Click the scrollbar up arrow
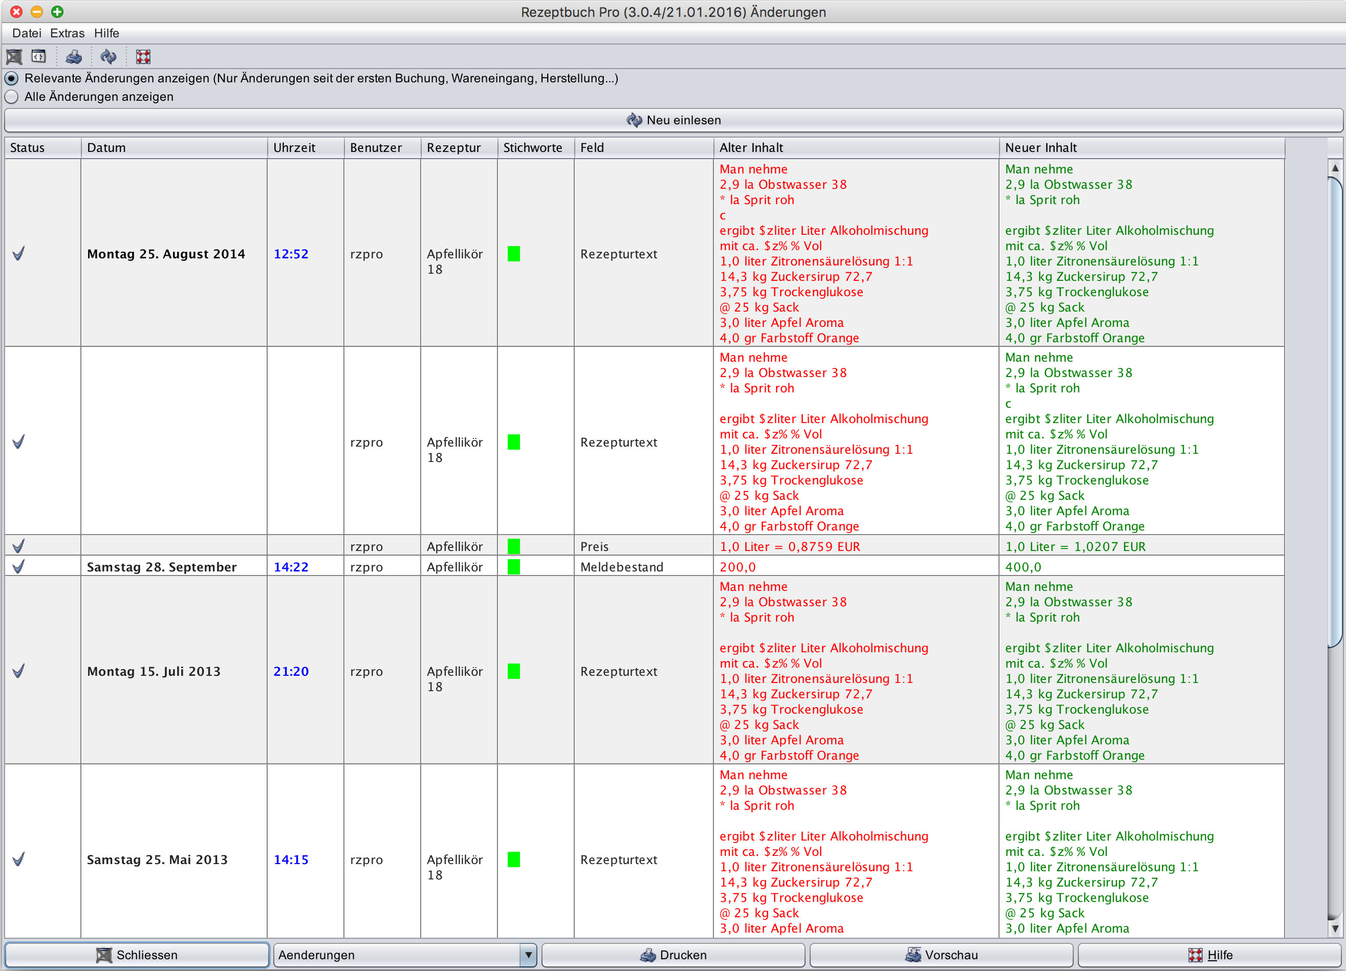The image size is (1346, 971). click(1335, 168)
